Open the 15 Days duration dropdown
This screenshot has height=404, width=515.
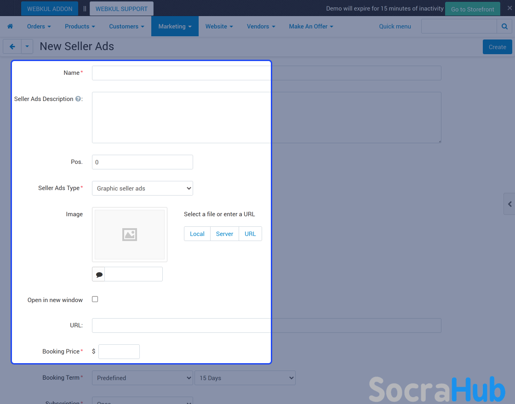tap(245, 378)
